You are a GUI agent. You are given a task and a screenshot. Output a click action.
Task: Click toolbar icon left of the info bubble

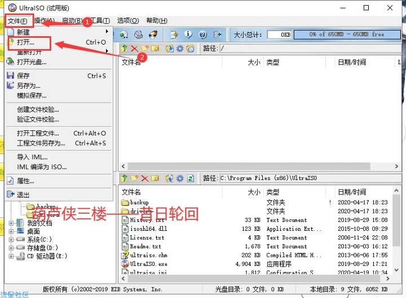174,34
